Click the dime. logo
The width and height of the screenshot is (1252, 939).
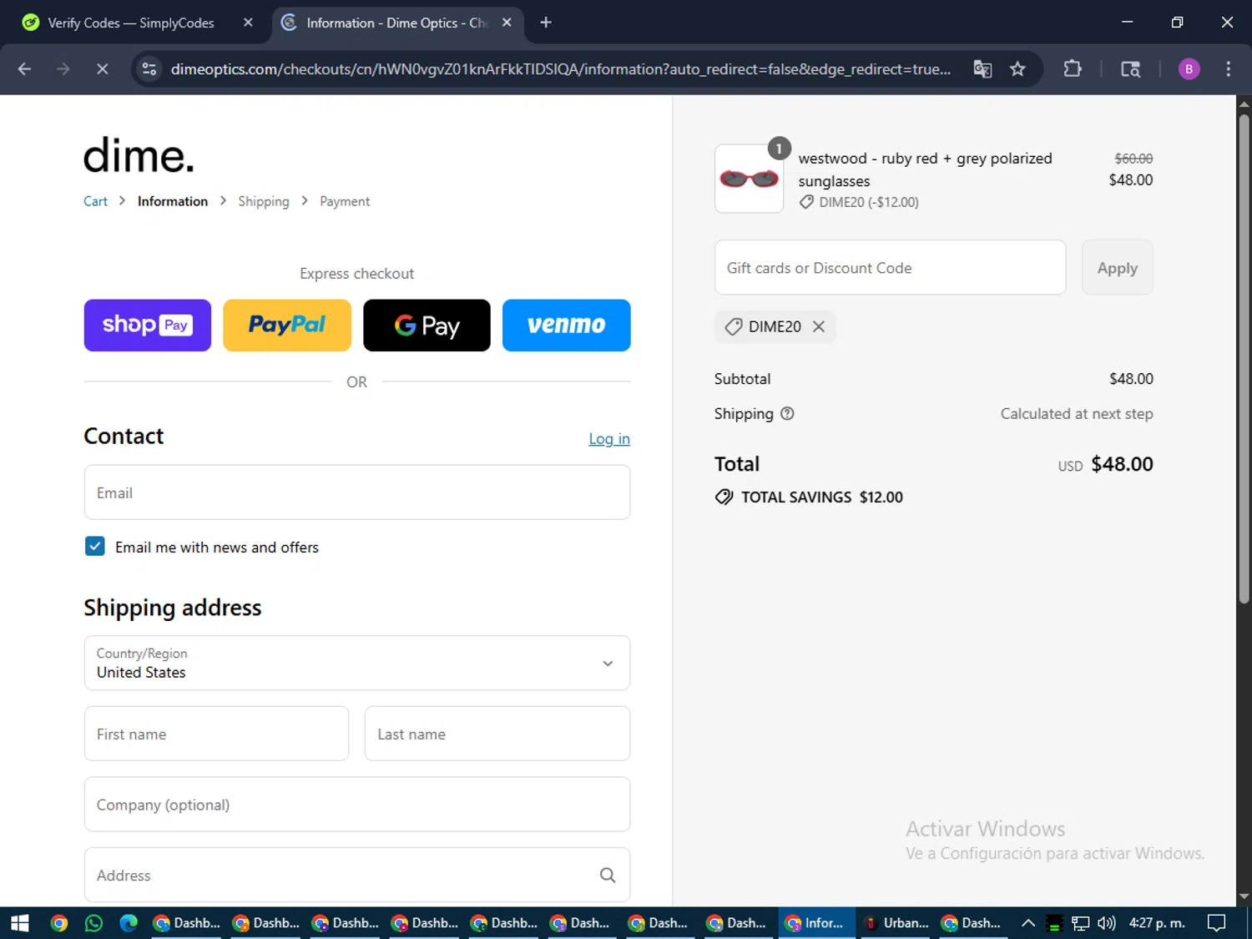coord(139,155)
